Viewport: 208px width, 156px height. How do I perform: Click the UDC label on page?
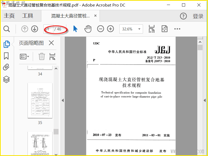point(96,43)
